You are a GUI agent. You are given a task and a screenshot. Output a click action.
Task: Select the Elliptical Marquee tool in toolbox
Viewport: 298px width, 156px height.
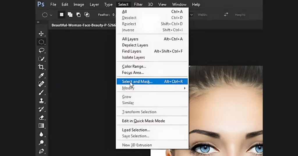coord(41,42)
